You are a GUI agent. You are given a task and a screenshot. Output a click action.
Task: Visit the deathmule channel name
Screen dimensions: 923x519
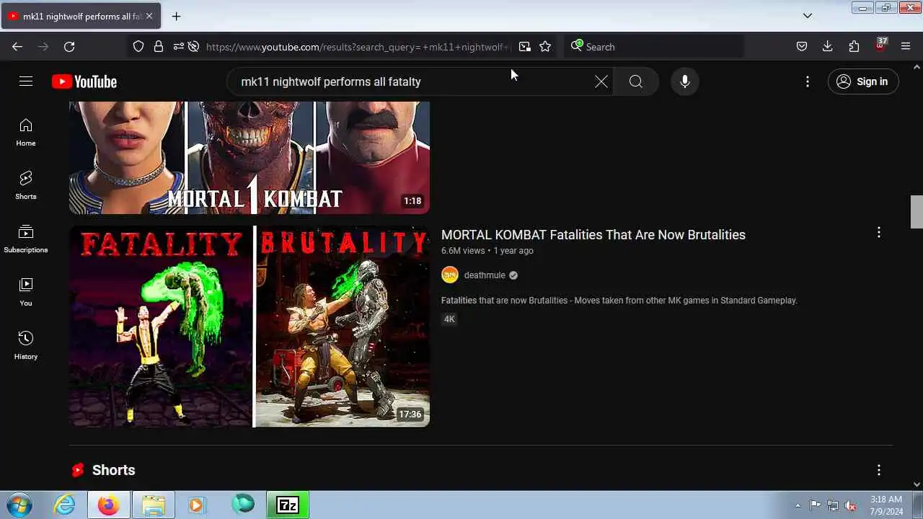pos(485,275)
